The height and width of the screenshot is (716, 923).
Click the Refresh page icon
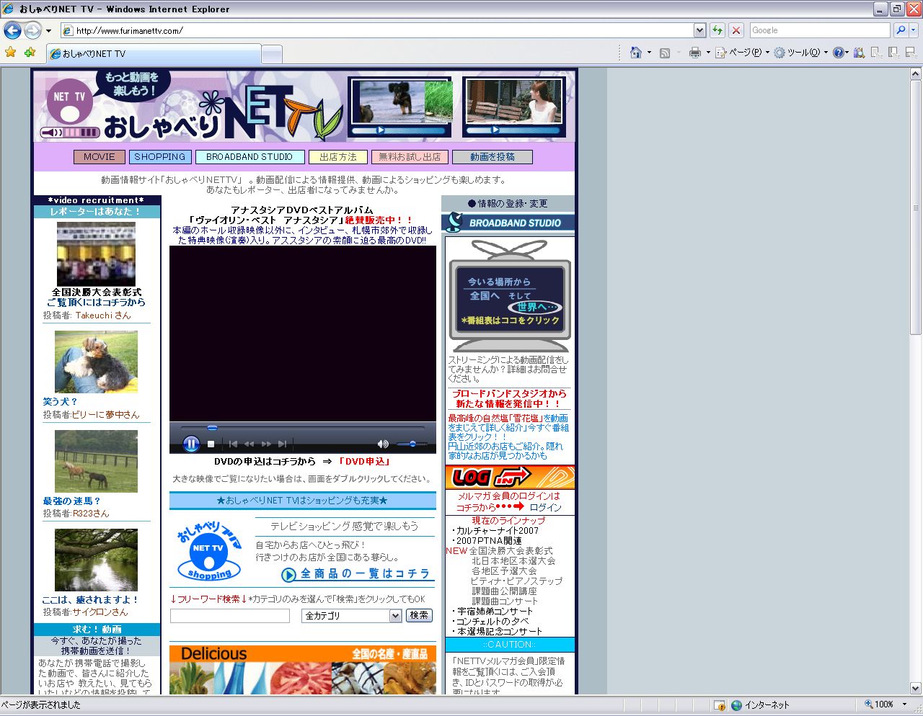[717, 30]
